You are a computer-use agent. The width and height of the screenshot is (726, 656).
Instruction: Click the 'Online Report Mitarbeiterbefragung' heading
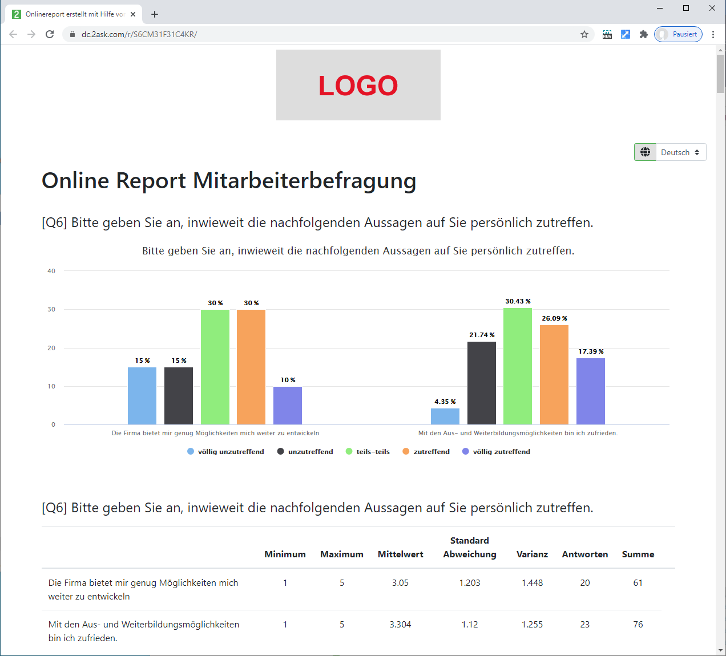[x=229, y=181]
